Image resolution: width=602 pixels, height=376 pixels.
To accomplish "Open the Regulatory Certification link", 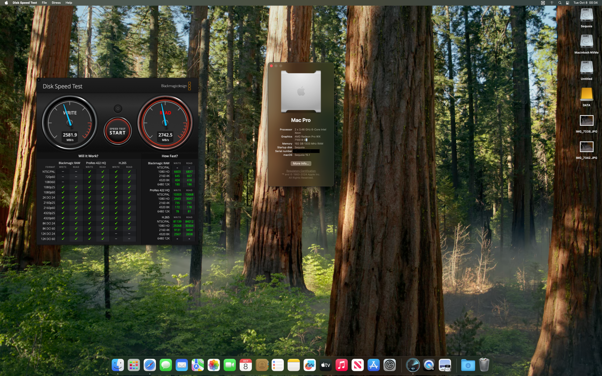I will [x=301, y=171].
